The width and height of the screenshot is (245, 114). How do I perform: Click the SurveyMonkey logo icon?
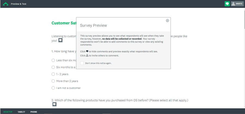[x=6, y=4]
